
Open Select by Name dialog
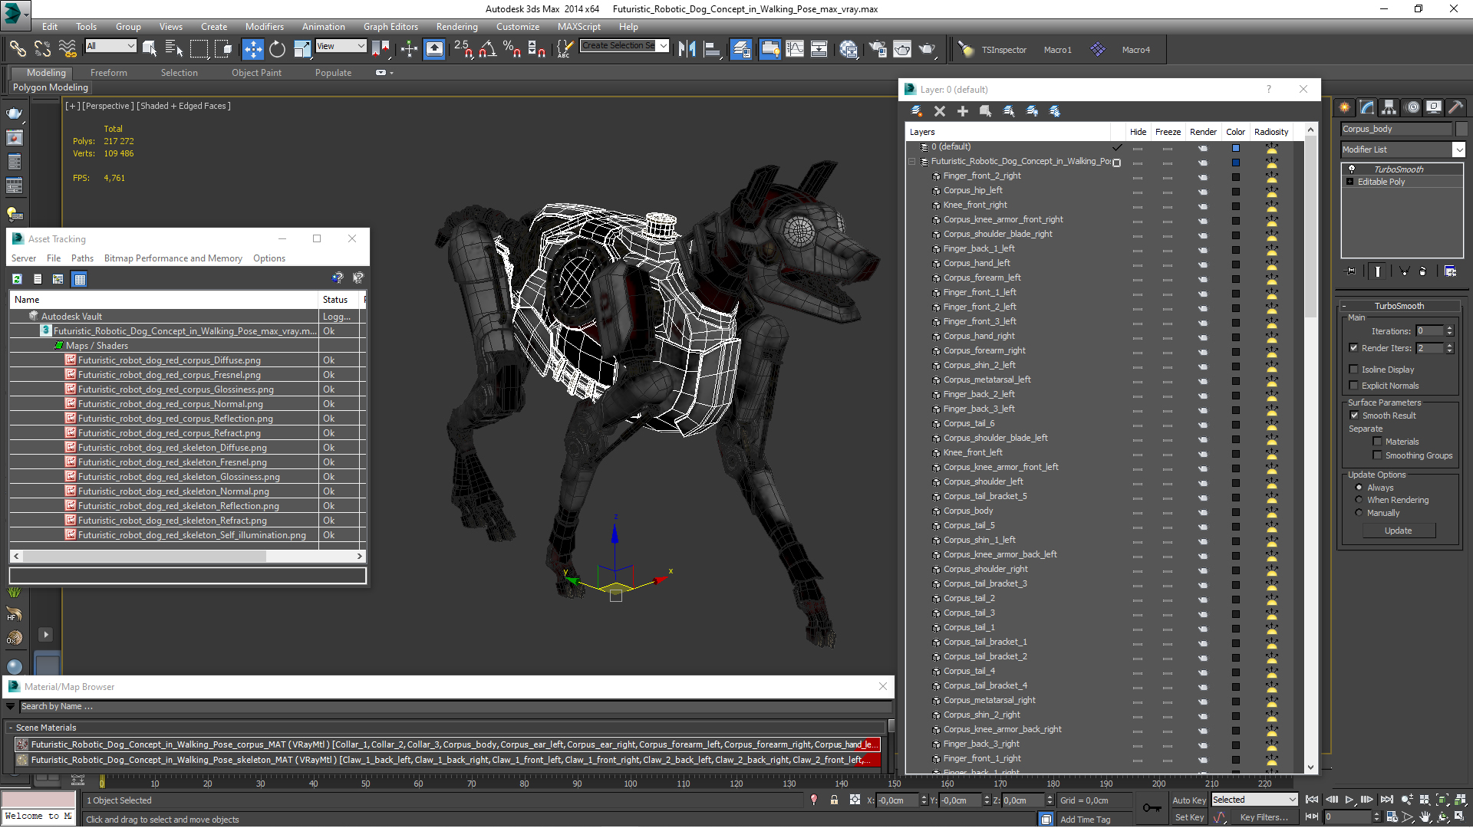point(174,49)
